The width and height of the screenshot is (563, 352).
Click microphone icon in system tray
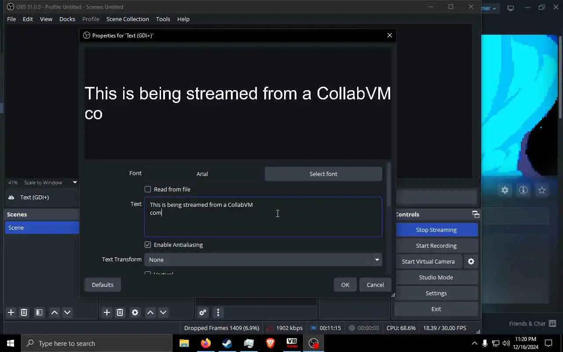coord(485,343)
